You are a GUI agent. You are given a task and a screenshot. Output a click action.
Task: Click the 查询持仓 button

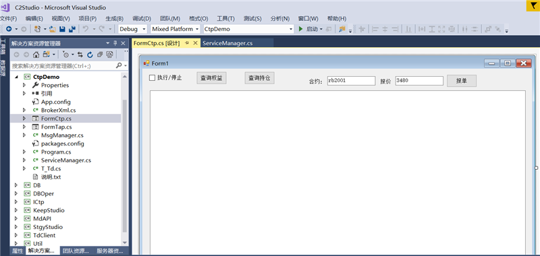tap(259, 78)
